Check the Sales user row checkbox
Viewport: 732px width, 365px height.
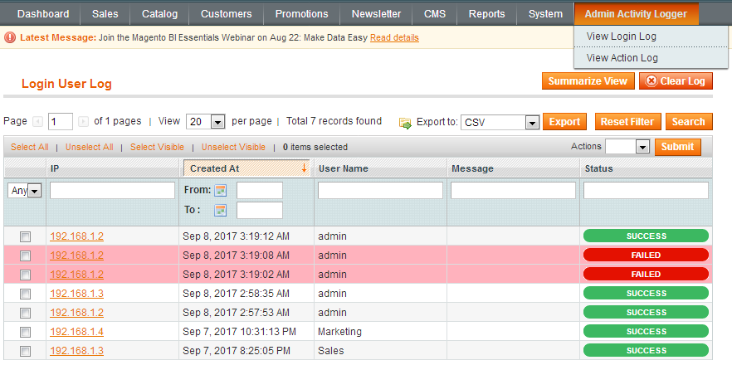pos(25,351)
